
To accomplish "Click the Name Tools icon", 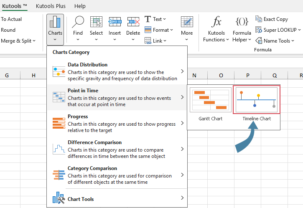I will coord(259,41).
